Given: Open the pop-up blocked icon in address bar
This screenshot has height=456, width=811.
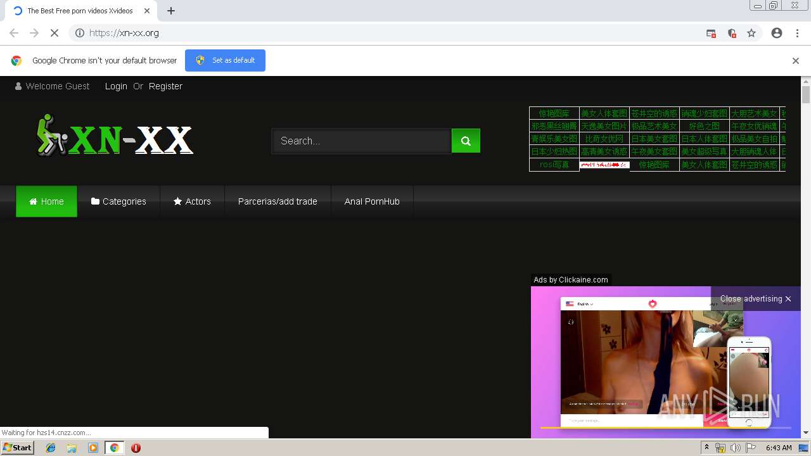Looking at the screenshot, I should click(x=711, y=34).
